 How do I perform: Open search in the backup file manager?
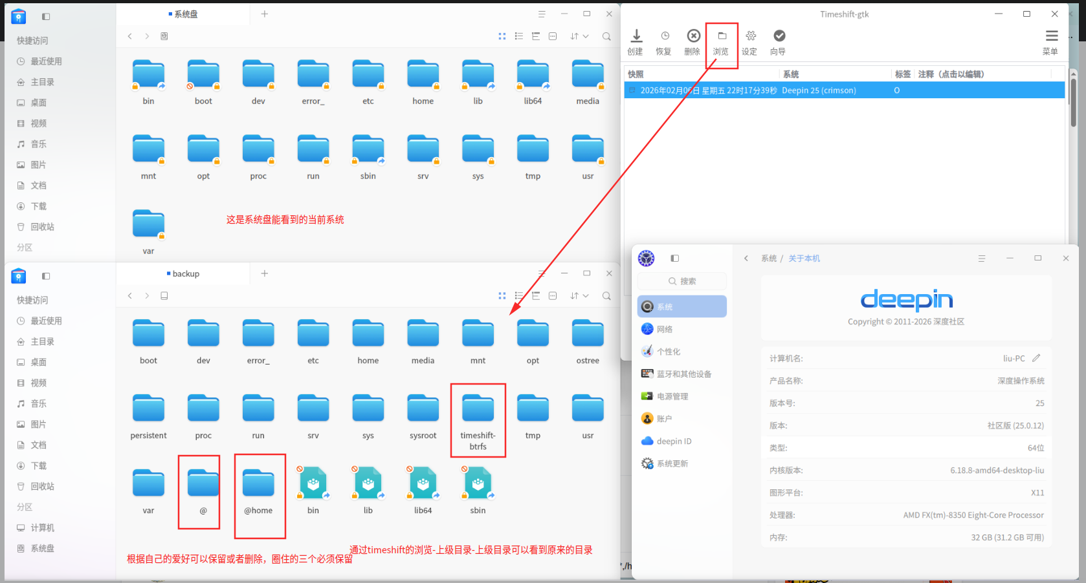coord(606,296)
